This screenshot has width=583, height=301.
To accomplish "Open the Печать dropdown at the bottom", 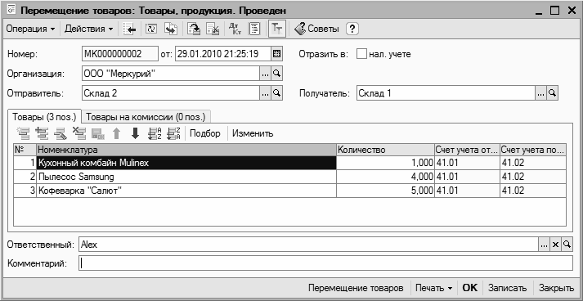I will (x=433, y=288).
